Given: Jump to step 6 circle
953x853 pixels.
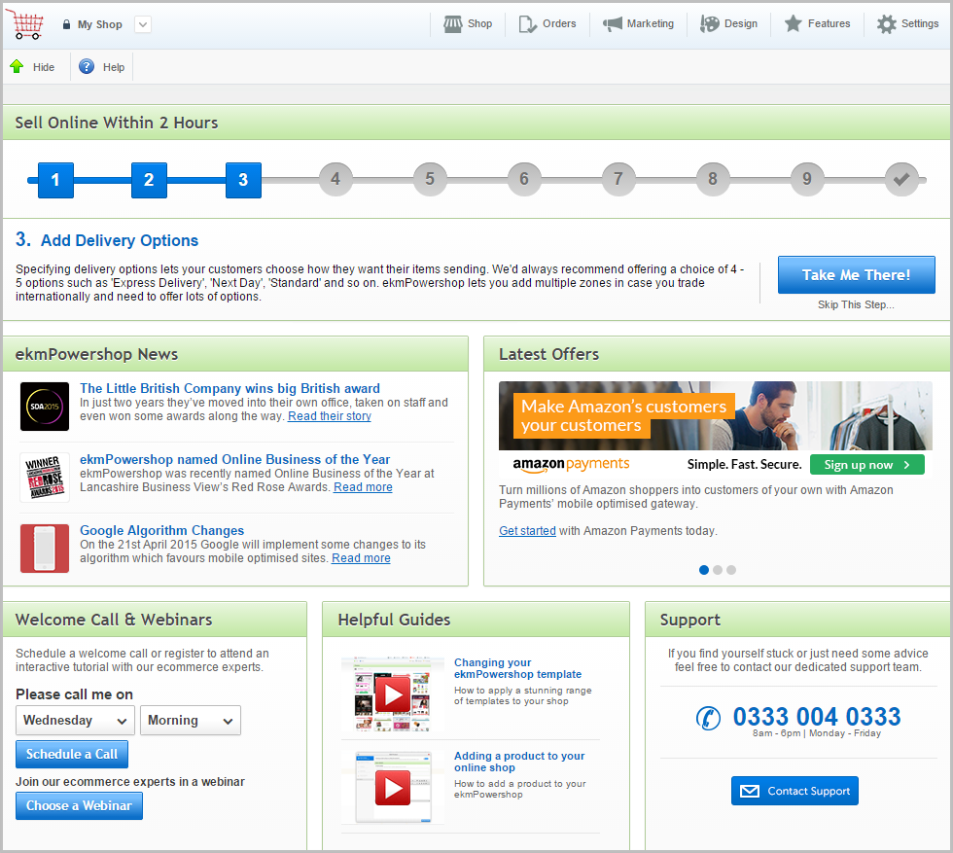Looking at the screenshot, I should click(524, 179).
